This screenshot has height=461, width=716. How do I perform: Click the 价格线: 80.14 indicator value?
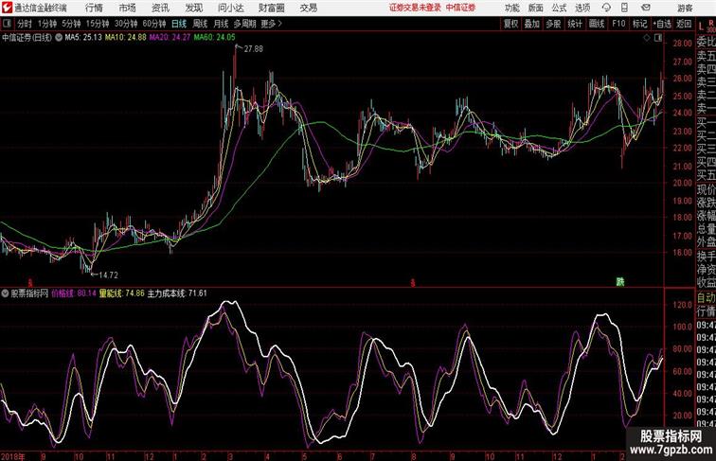pyautogui.click(x=74, y=293)
